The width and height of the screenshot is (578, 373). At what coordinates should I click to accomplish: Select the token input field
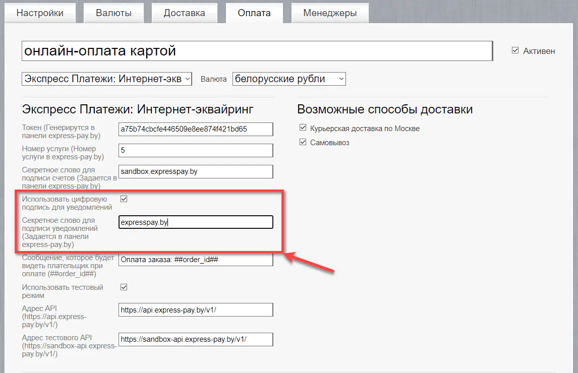tap(195, 129)
